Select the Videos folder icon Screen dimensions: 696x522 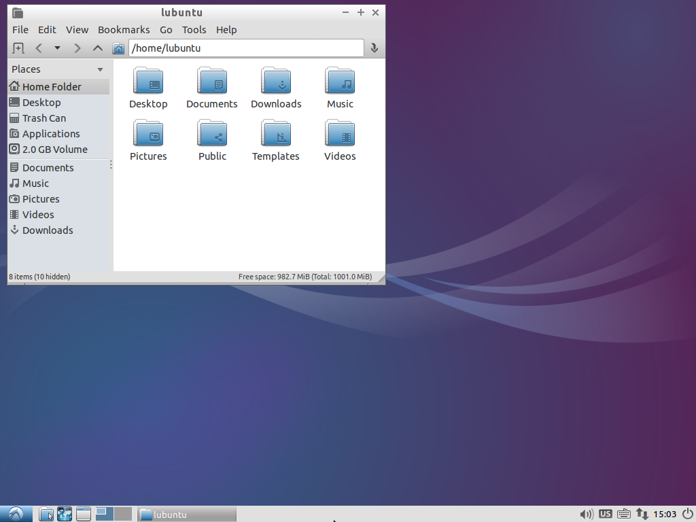(x=340, y=133)
